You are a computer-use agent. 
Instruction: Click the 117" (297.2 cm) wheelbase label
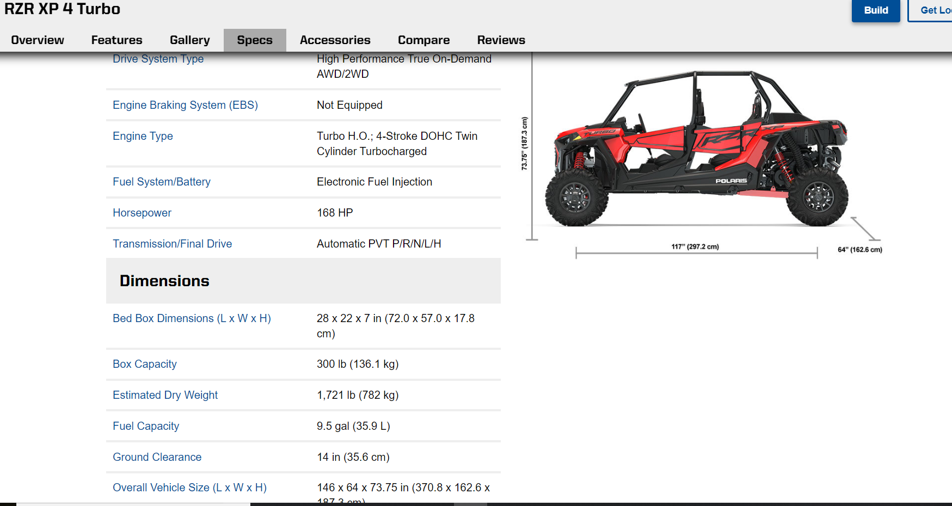pos(695,247)
